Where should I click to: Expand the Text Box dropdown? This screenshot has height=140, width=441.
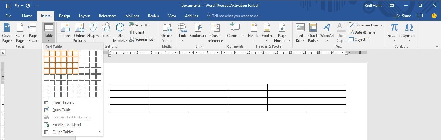coord(303,41)
